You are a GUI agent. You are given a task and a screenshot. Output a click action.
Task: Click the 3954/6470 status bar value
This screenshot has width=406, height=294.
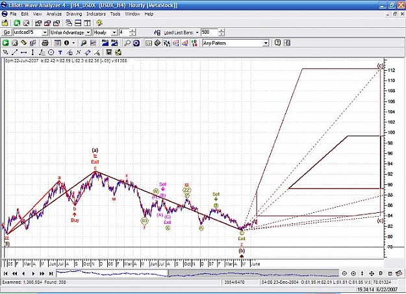[x=235, y=282]
